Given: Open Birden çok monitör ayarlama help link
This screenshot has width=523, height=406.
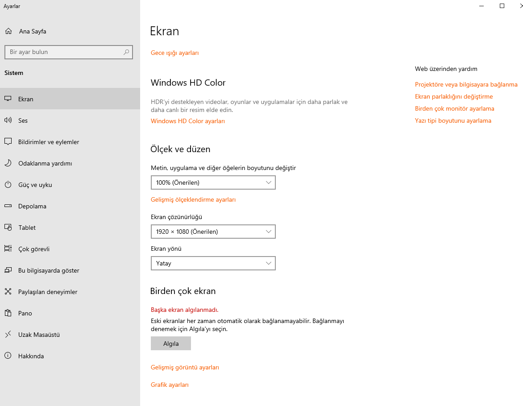Looking at the screenshot, I should [x=454, y=108].
